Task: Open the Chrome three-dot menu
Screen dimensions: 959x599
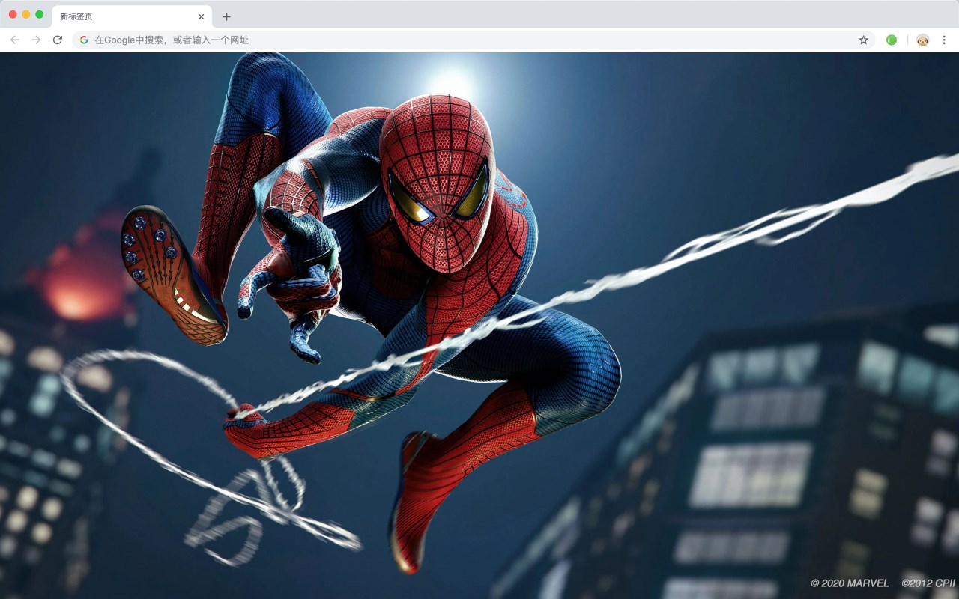Action: click(944, 40)
